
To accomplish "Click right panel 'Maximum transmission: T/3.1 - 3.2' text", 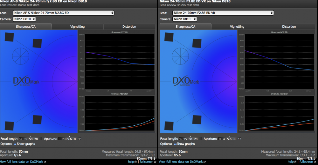I will click(290, 155).
